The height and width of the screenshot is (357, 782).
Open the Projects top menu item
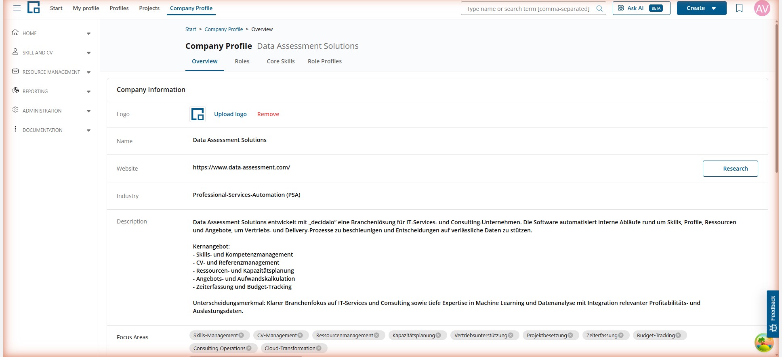coord(149,8)
